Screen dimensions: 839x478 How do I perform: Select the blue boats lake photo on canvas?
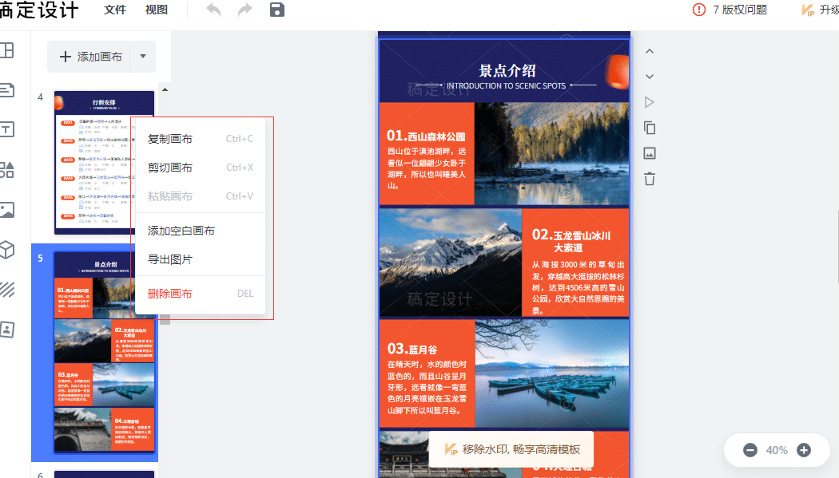(x=551, y=373)
